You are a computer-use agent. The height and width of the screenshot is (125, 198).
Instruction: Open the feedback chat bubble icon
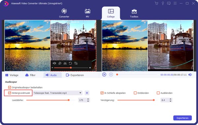coord(169,3)
